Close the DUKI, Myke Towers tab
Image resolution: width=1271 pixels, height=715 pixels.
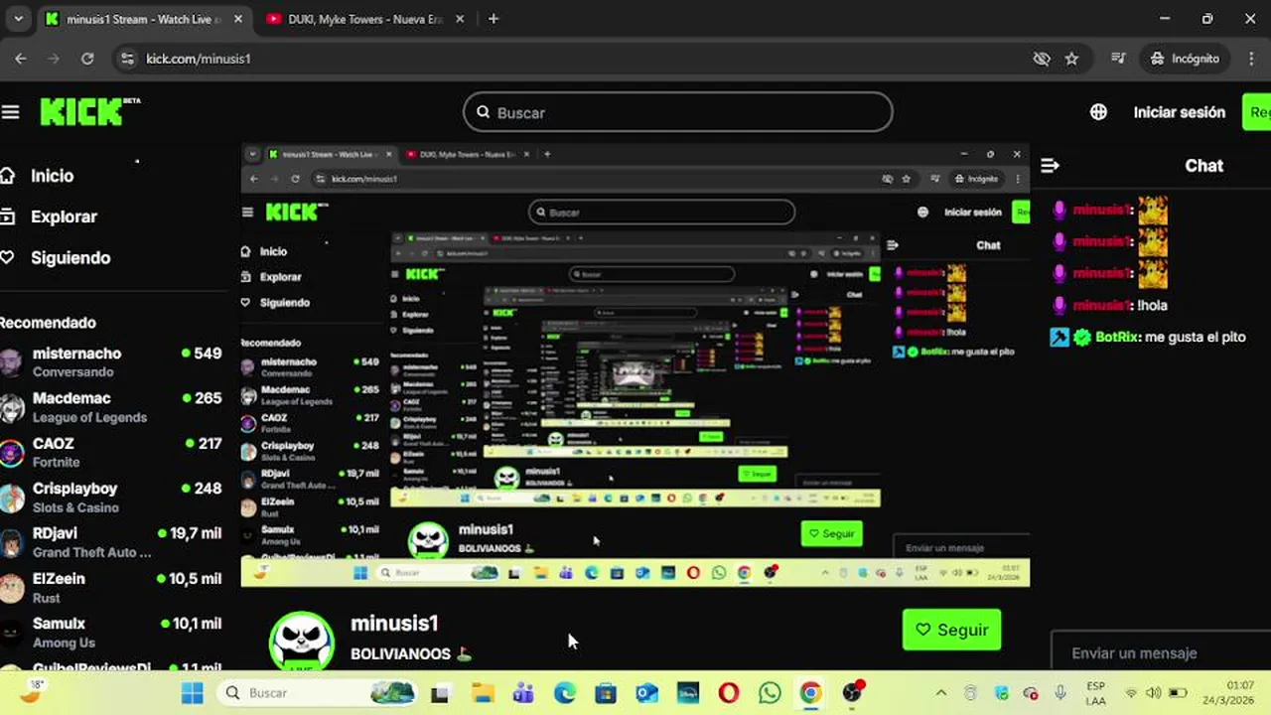click(x=459, y=19)
